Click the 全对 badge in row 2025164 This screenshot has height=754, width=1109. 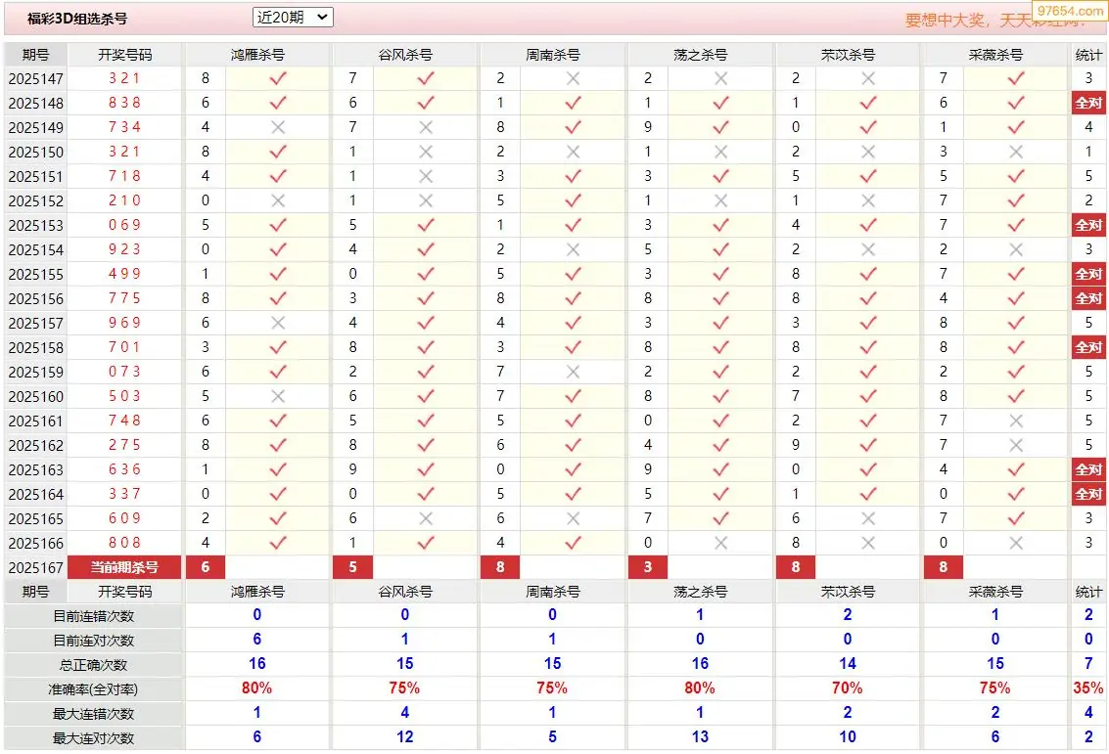point(1088,495)
